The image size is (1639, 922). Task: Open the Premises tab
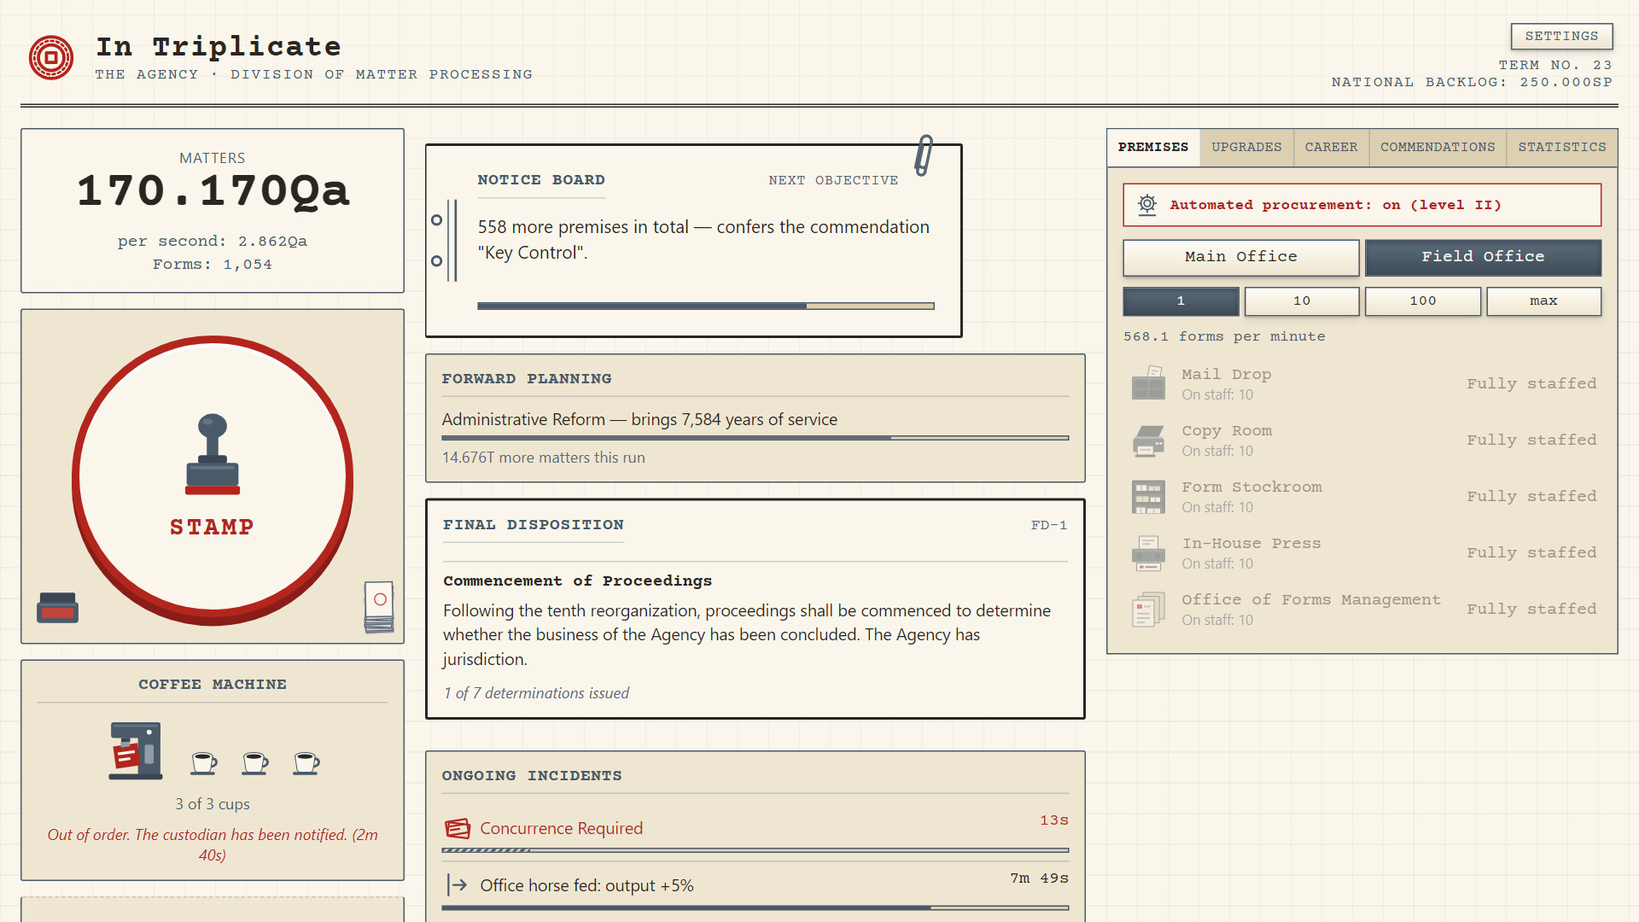click(x=1153, y=147)
